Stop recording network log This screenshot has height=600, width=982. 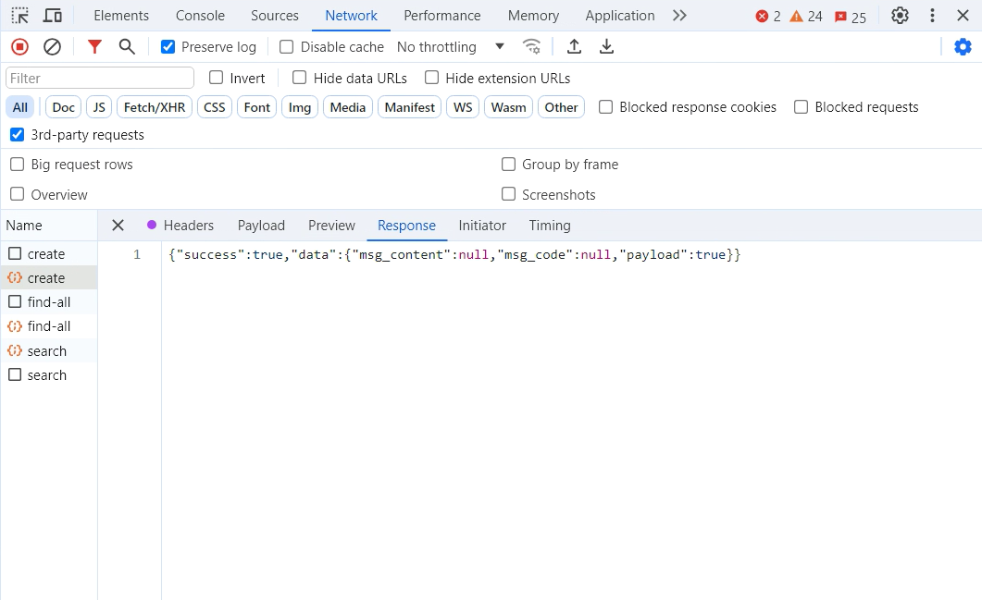19,47
